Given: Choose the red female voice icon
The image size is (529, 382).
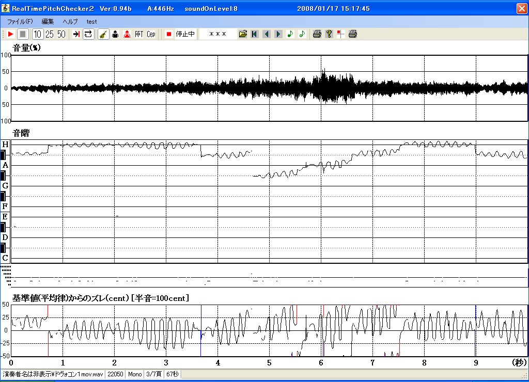Looking at the screenshot, I should [x=127, y=34].
